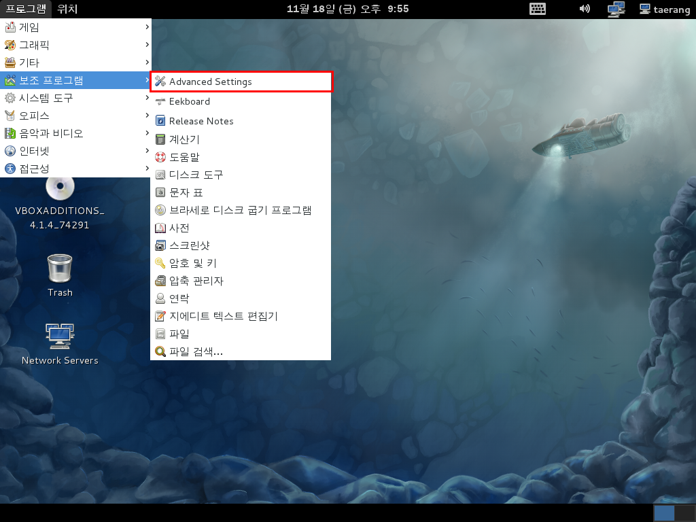Click the gedit notepad icon
This screenshot has width=696, height=522.
pyautogui.click(x=160, y=317)
